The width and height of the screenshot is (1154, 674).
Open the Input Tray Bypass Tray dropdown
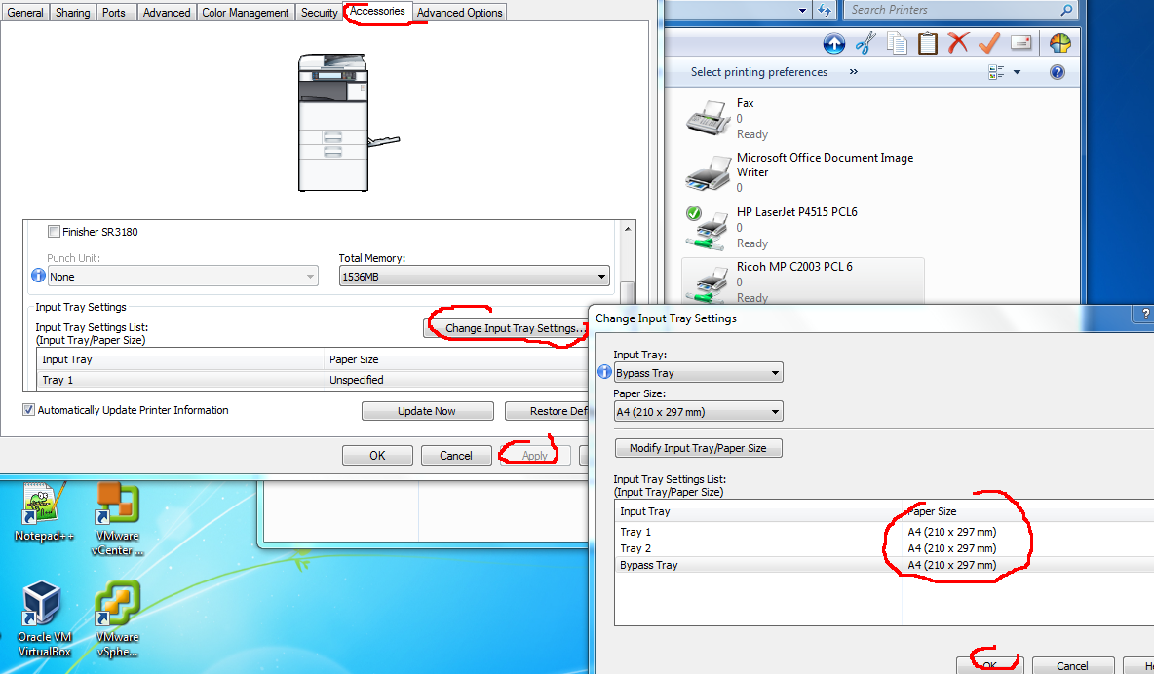pos(698,372)
